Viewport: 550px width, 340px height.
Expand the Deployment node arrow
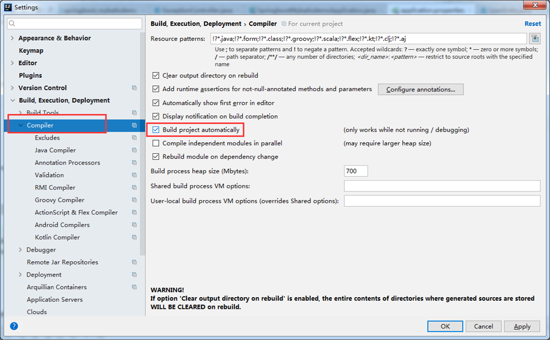pos(20,275)
